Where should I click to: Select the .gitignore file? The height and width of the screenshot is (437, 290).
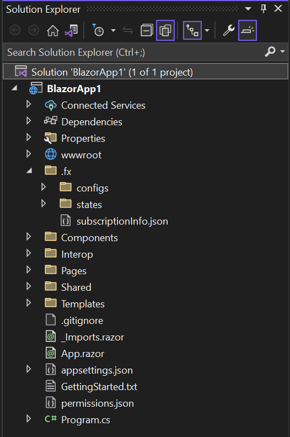(82, 321)
